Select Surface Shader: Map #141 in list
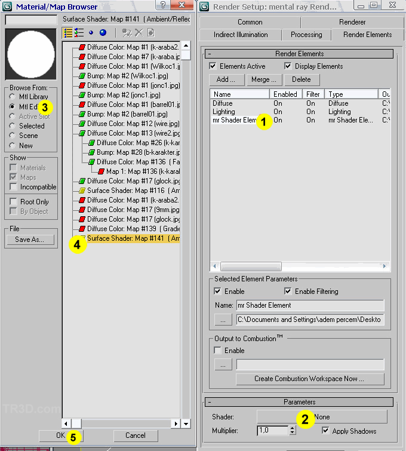The image size is (406, 451). click(x=133, y=238)
